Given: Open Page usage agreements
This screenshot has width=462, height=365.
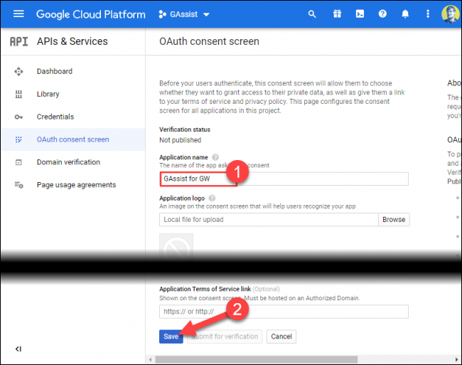Looking at the screenshot, I should [x=75, y=185].
